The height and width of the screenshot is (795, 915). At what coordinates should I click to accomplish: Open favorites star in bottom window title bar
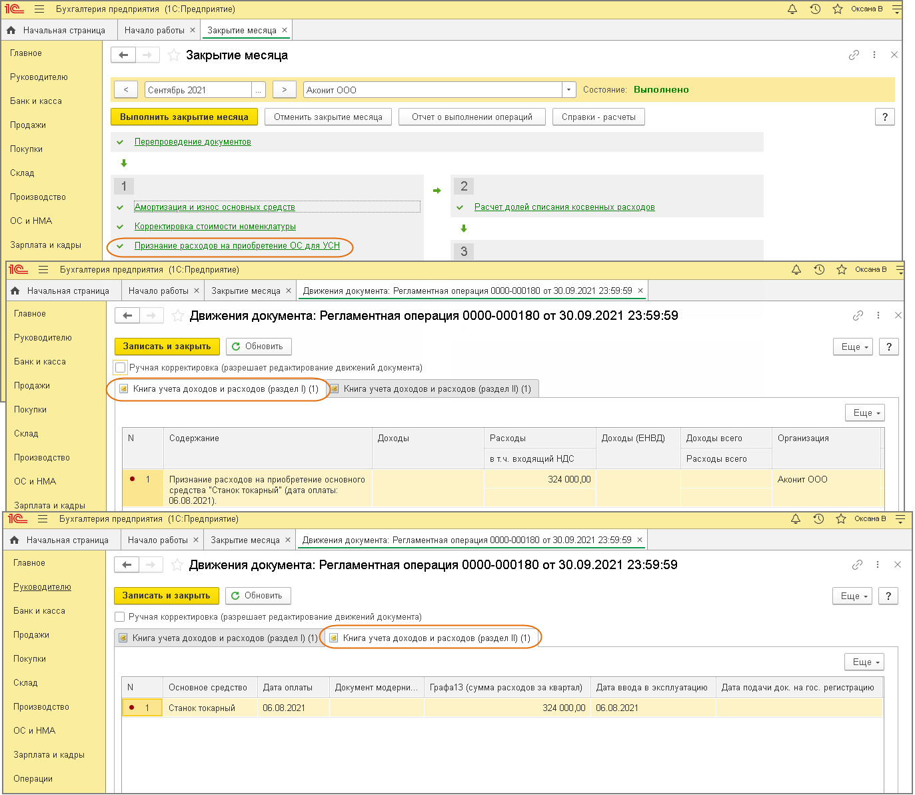pos(841,519)
